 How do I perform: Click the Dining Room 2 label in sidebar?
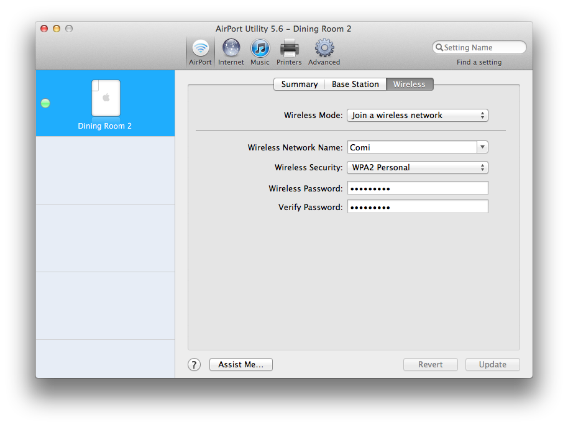coord(104,126)
